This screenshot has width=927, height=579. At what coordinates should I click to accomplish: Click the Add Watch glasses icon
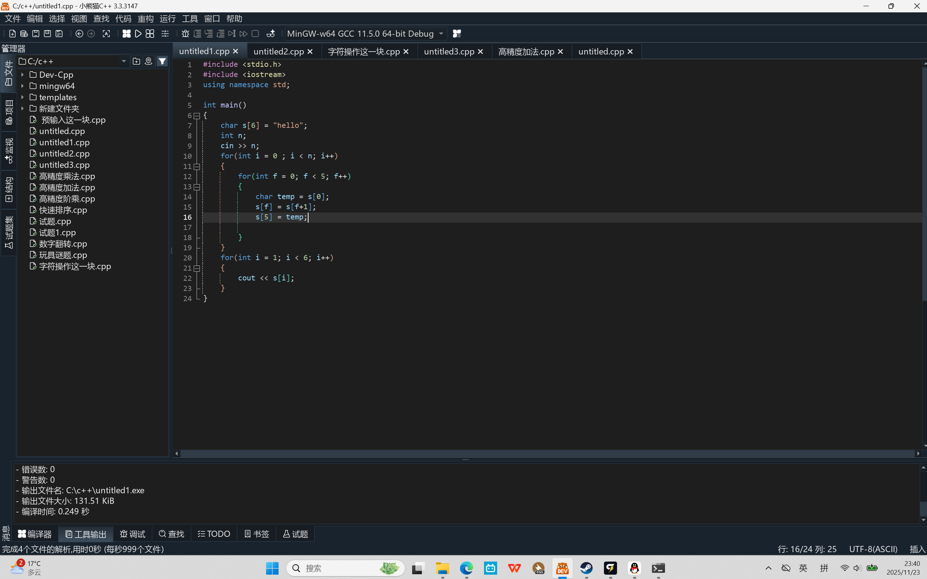(270, 34)
